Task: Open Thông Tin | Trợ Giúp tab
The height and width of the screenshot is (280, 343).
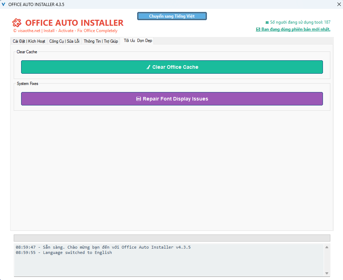Action: 101,41
